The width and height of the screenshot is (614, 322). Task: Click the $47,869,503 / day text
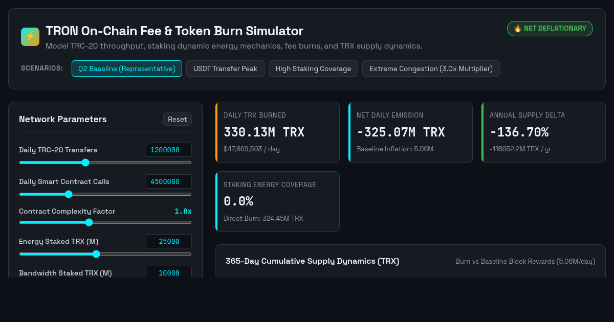252,149
